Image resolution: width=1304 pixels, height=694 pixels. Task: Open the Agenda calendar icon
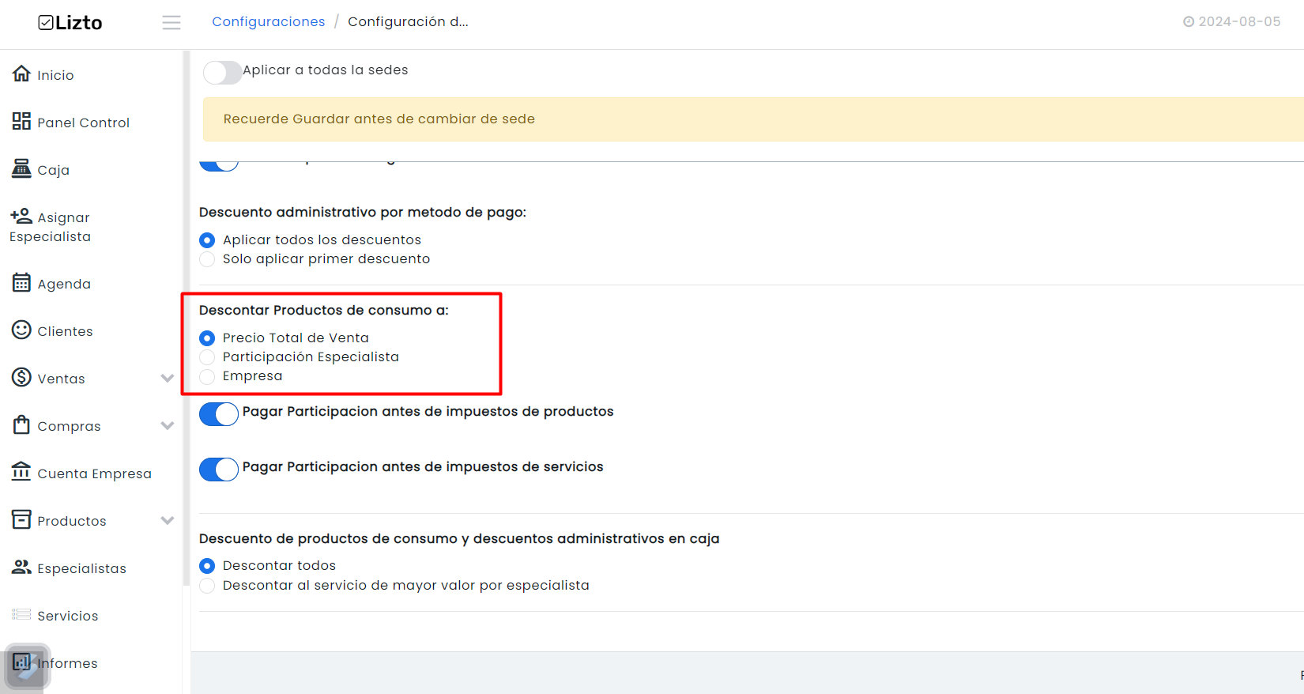pyautogui.click(x=21, y=282)
